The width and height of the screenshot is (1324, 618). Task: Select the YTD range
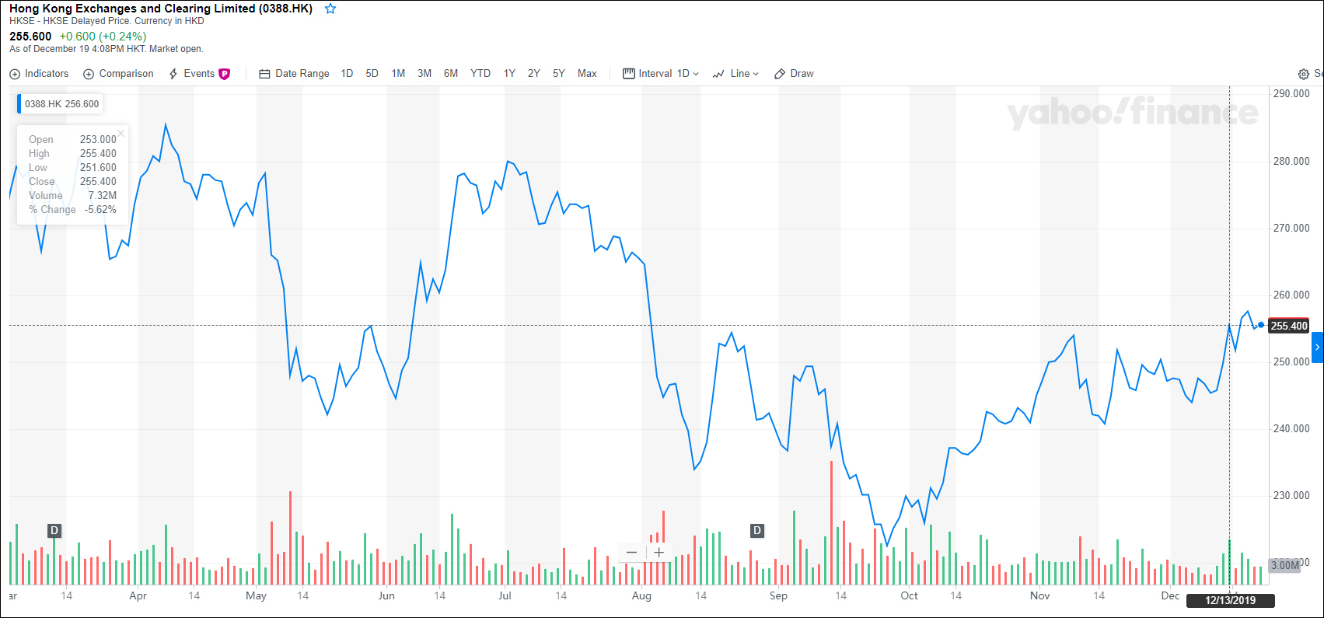click(x=480, y=74)
